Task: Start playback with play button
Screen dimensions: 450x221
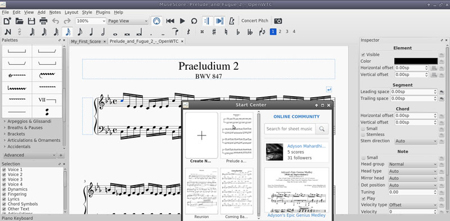Action: 182,21
